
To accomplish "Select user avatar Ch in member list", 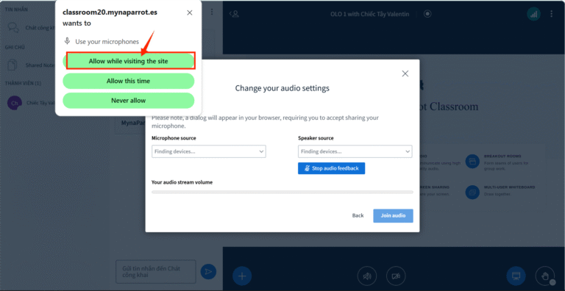I will click(x=15, y=103).
